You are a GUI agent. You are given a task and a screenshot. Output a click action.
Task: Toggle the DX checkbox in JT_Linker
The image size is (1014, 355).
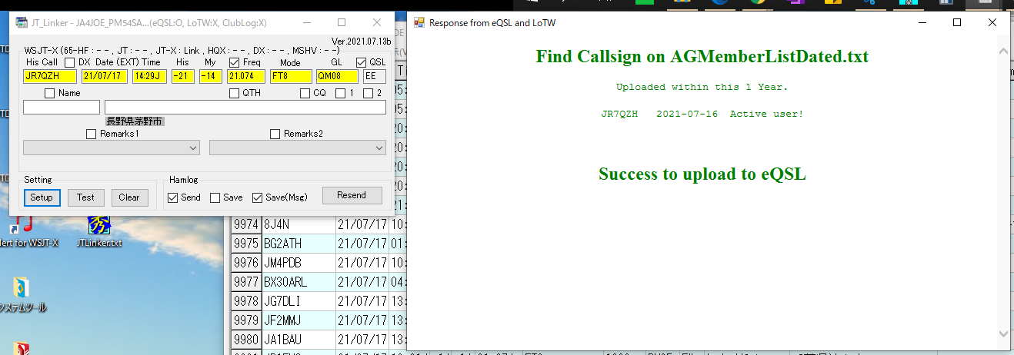point(69,62)
